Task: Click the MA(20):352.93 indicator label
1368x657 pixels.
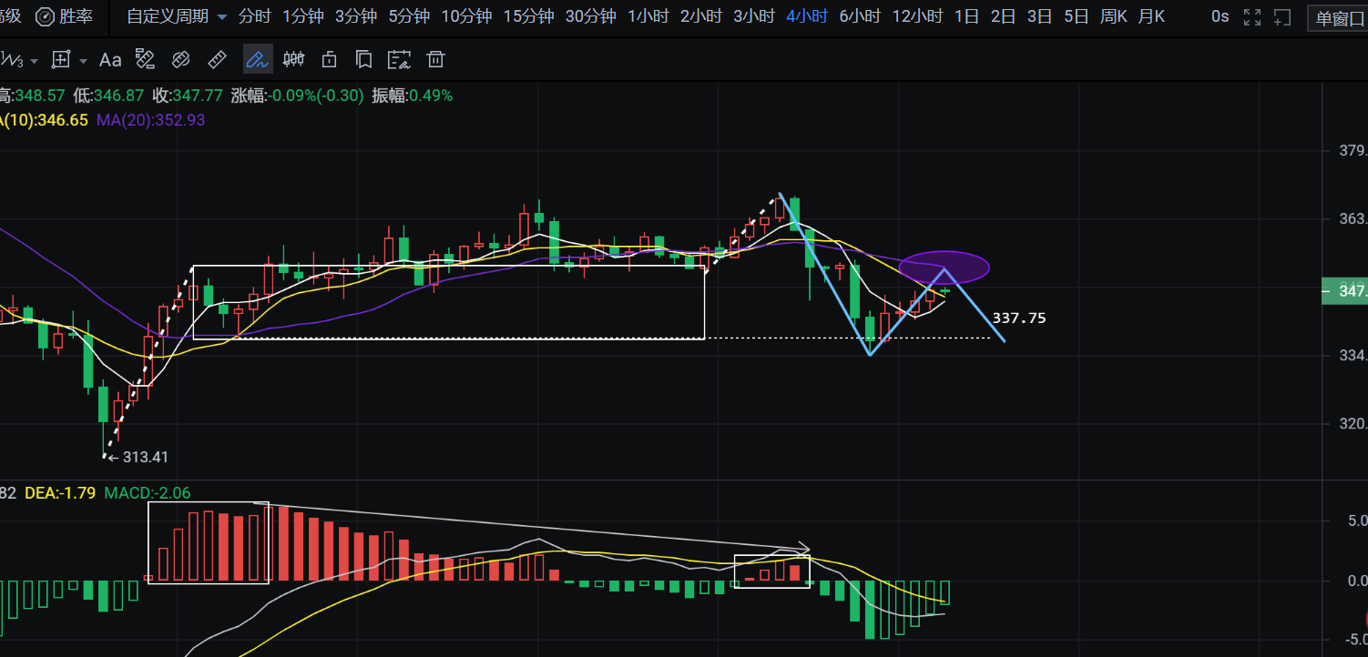Action: tap(150, 120)
